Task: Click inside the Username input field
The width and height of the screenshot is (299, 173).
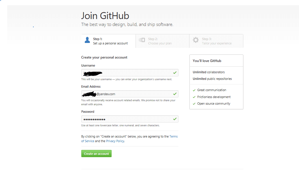Action: click(x=130, y=72)
